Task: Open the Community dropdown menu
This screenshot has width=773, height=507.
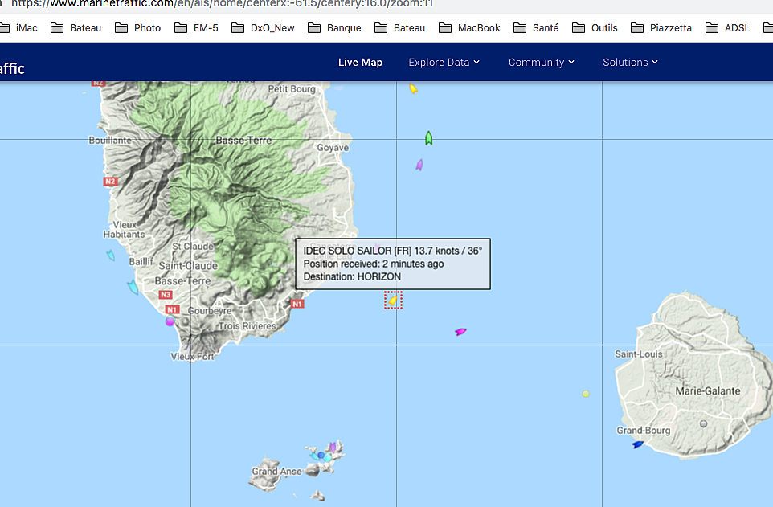Action: [x=542, y=62]
